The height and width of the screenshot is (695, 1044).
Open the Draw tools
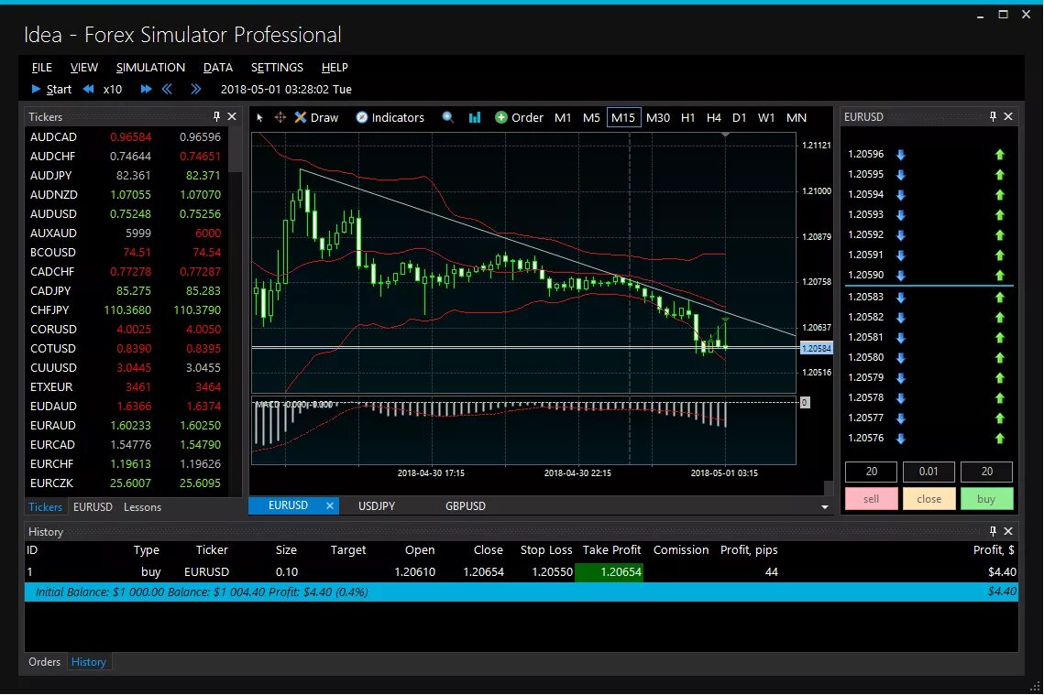317,118
